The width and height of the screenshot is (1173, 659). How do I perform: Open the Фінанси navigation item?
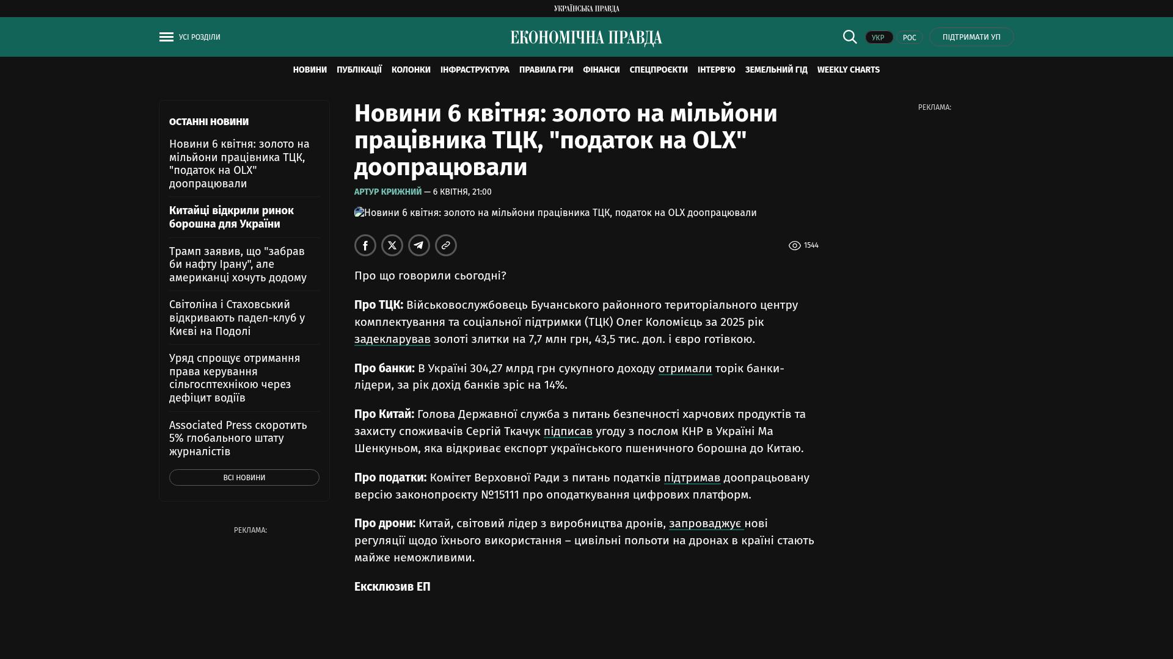[601, 70]
